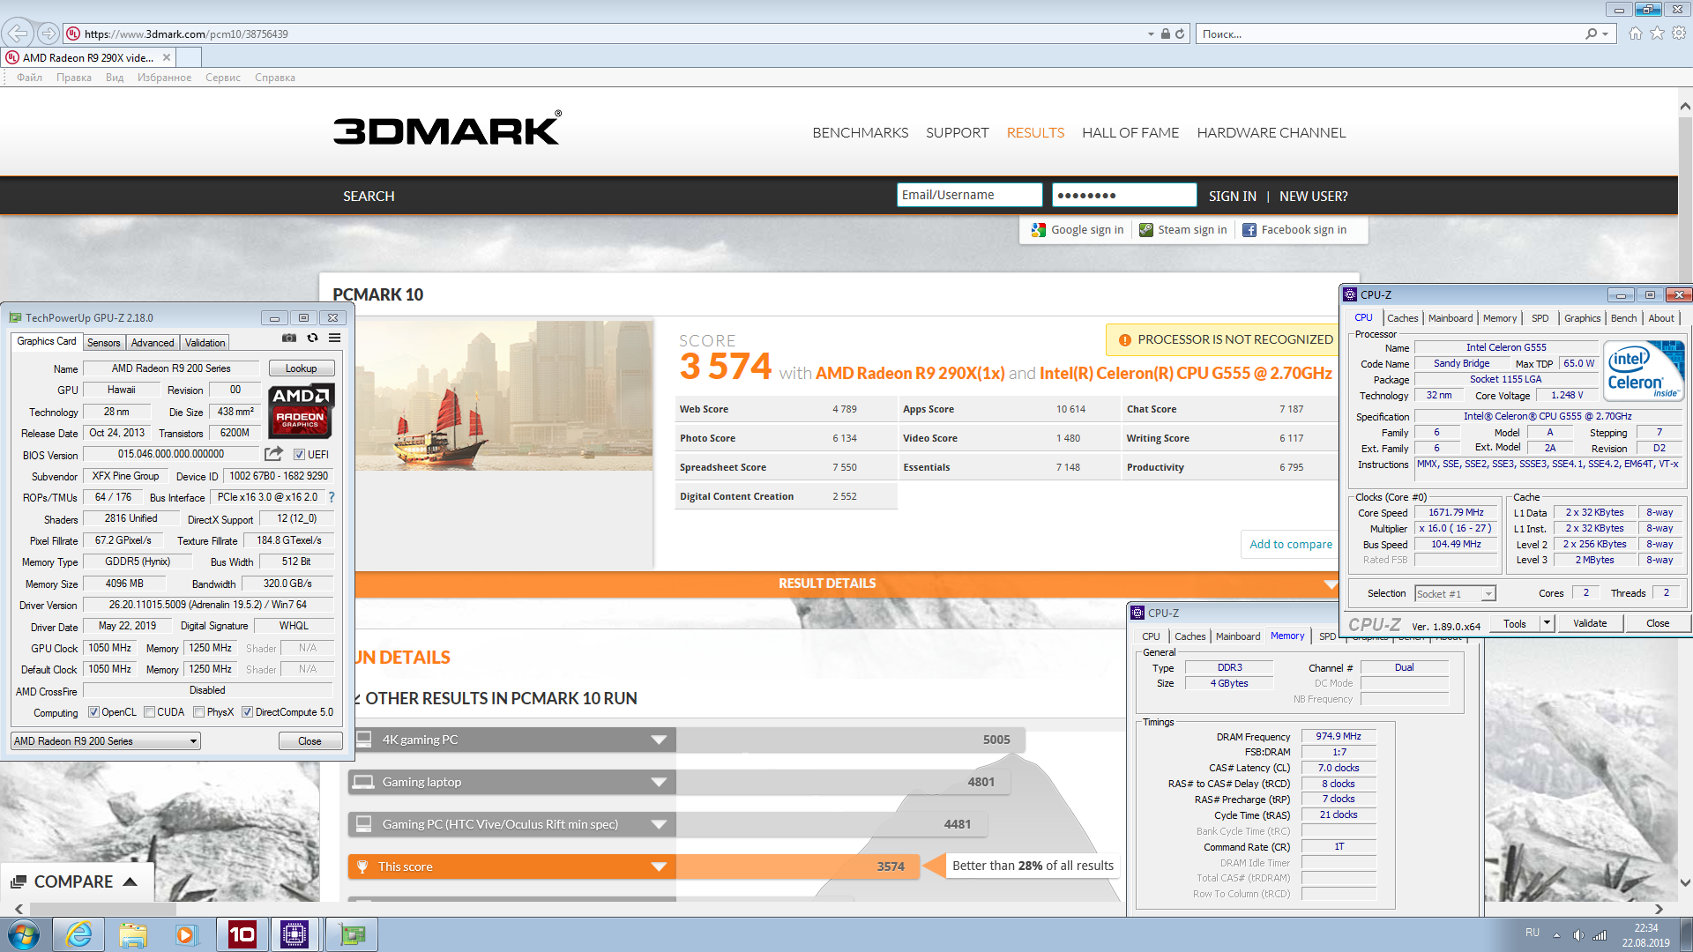
Task: Click the Steam sign in button
Action: coord(1183,230)
